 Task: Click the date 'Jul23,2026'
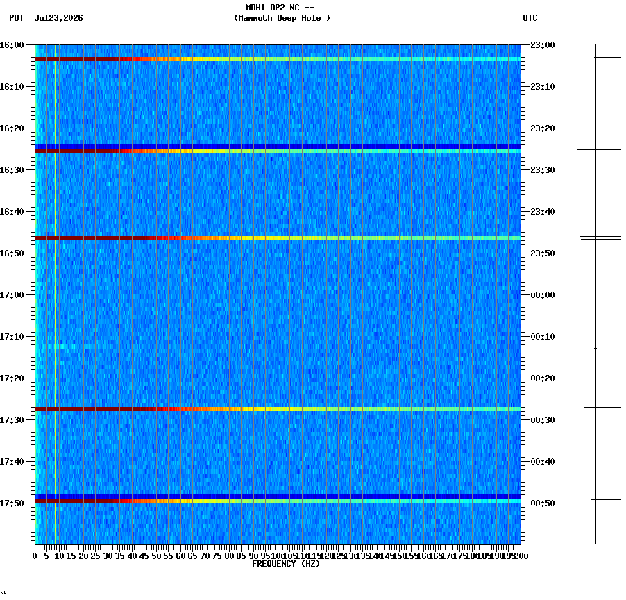tap(59, 18)
